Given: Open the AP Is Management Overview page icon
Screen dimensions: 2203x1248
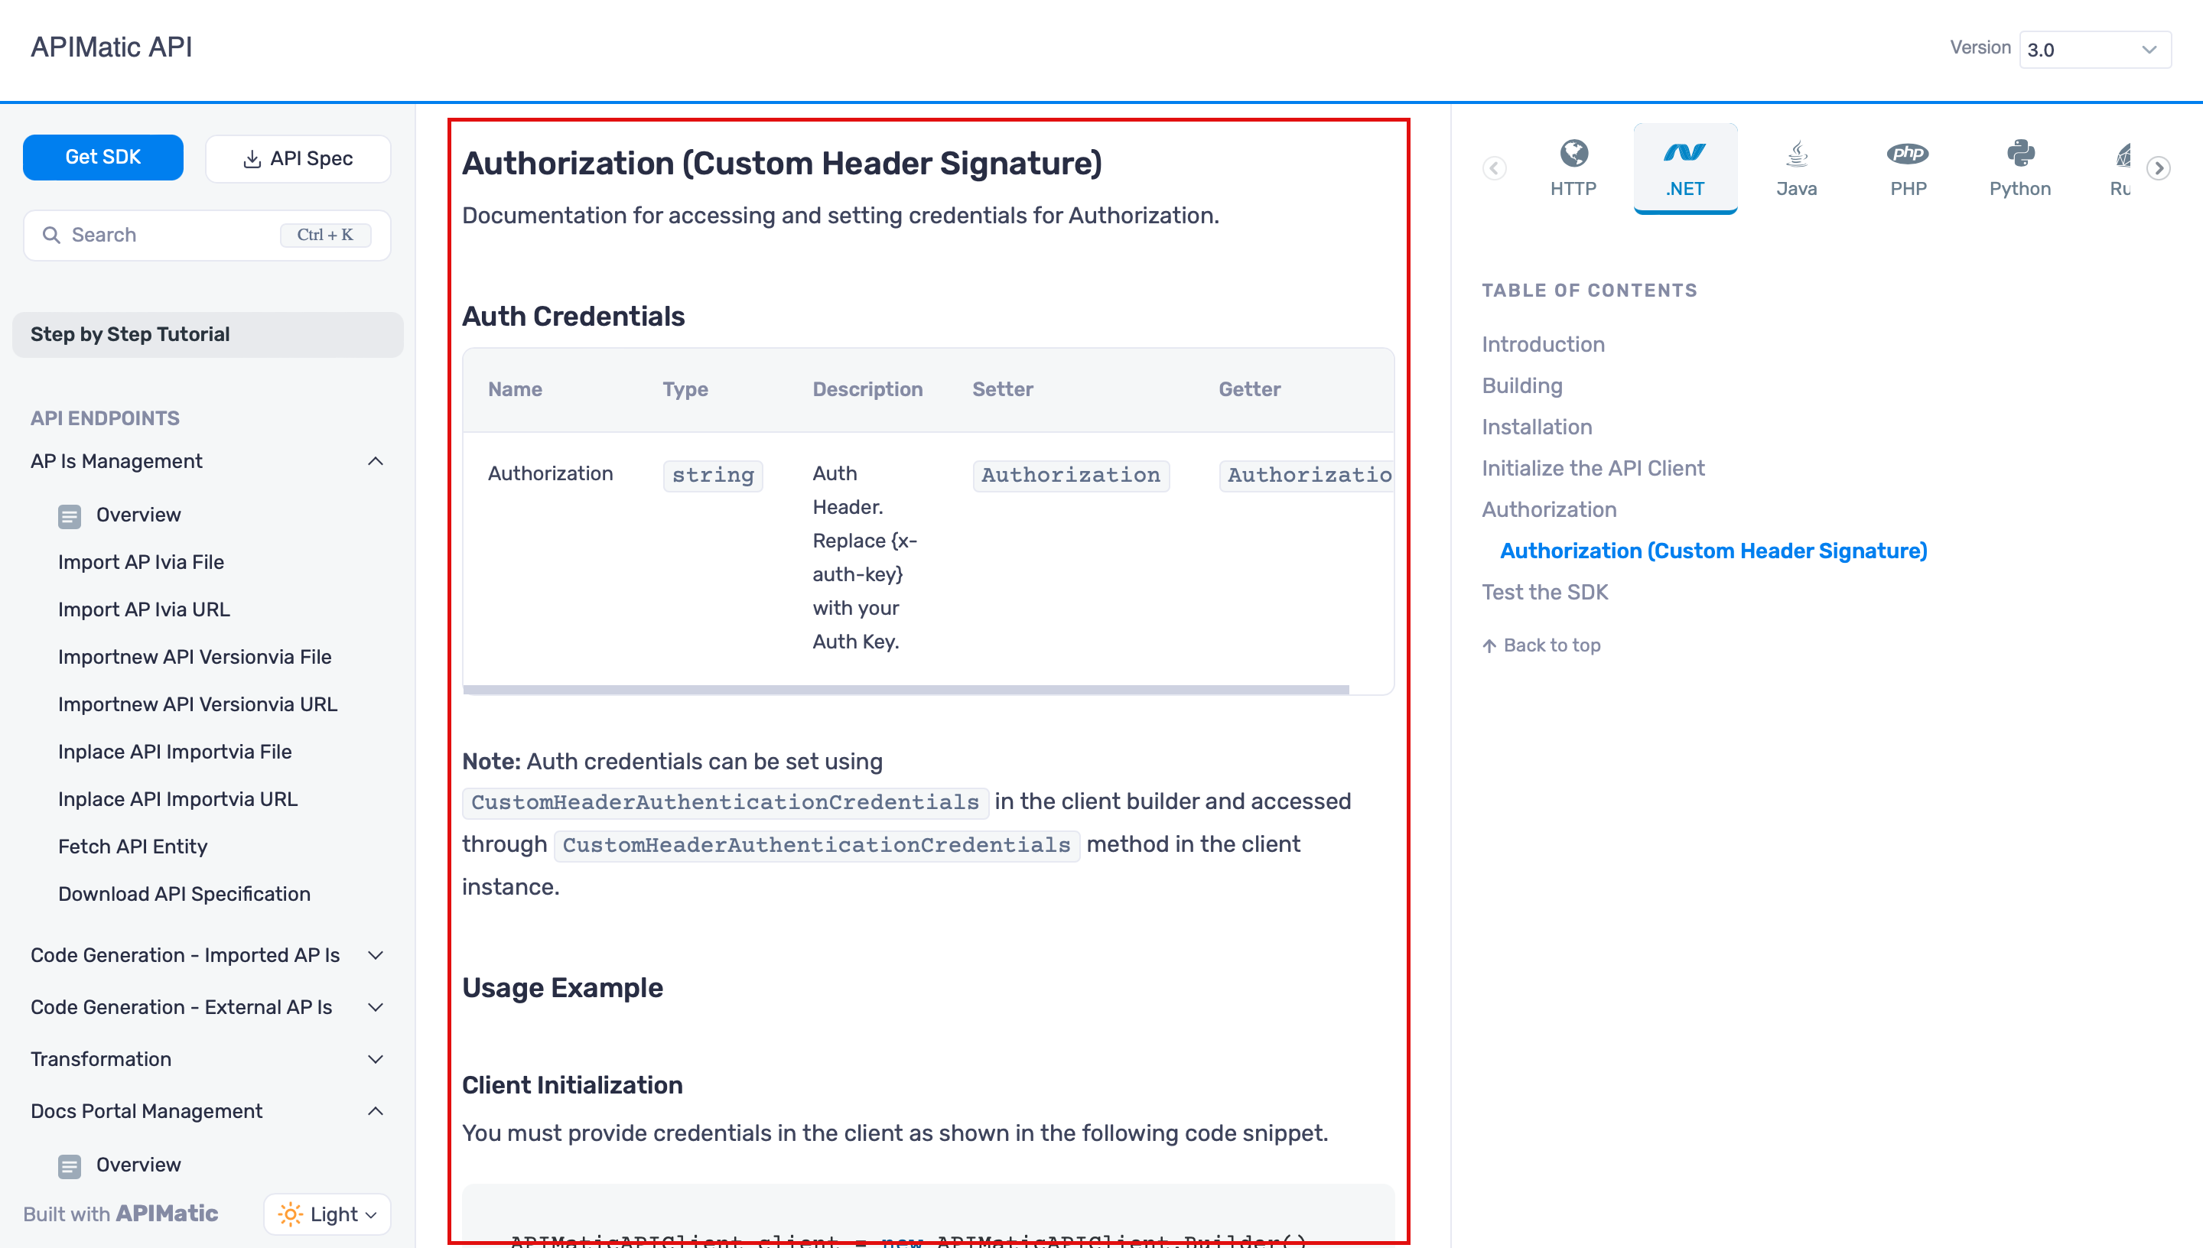Looking at the screenshot, I should click(70, 516).
